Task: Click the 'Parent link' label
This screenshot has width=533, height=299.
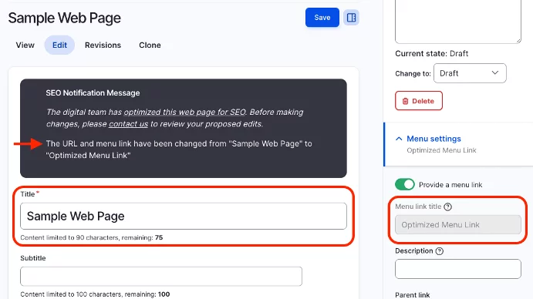Action: pyautogui.click(x=413, y=295)
